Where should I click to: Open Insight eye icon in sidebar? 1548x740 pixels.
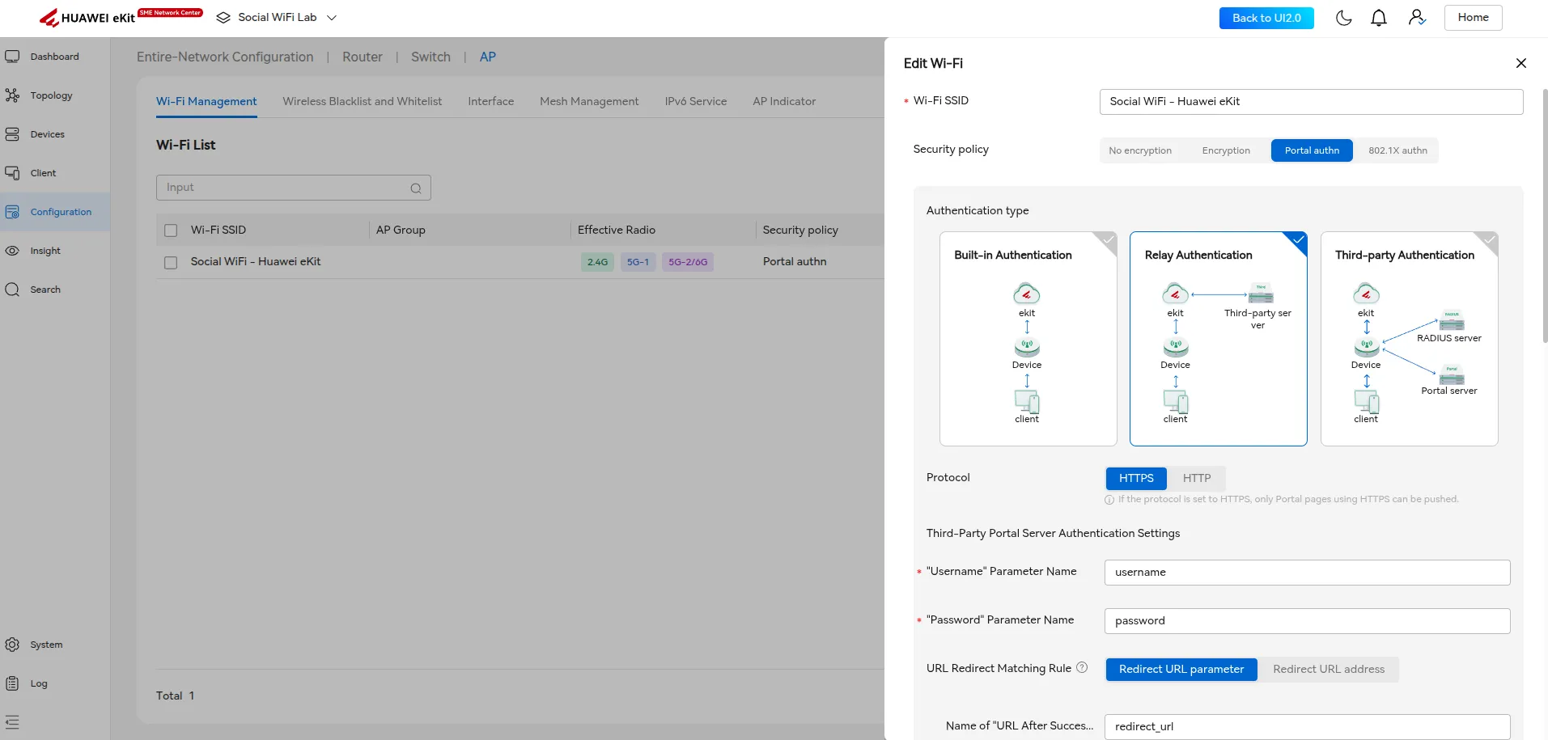(12, 251)
